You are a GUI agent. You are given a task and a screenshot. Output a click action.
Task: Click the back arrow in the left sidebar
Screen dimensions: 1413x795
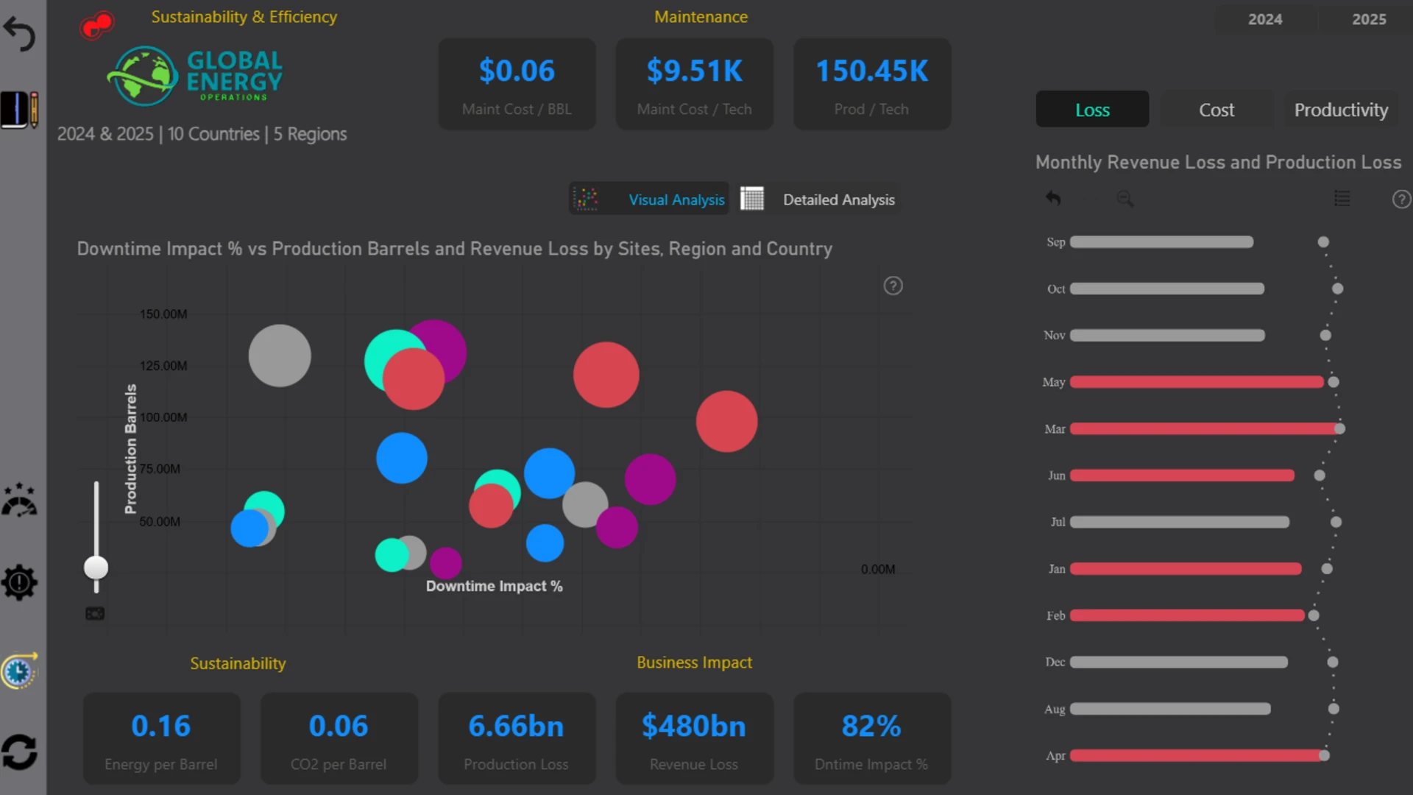19,34
